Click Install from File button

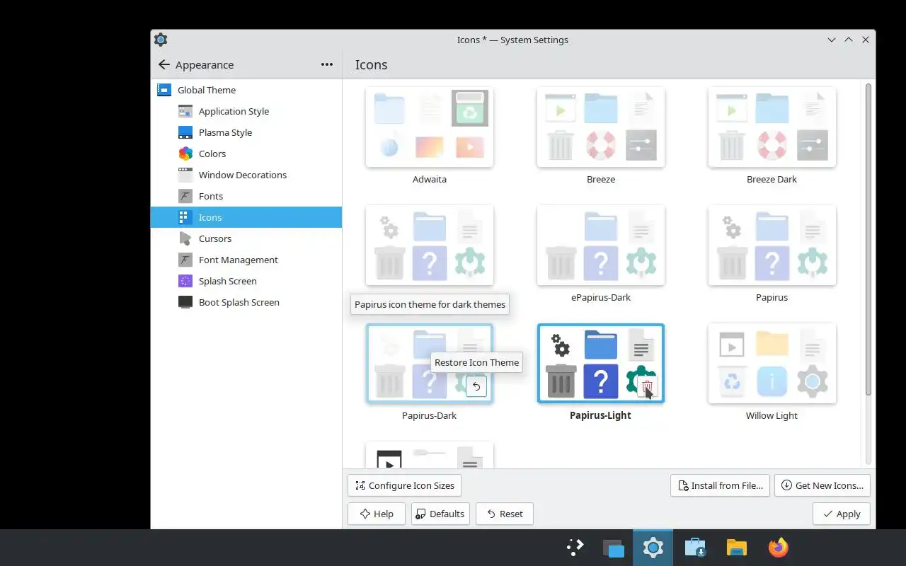pos(720,485)
